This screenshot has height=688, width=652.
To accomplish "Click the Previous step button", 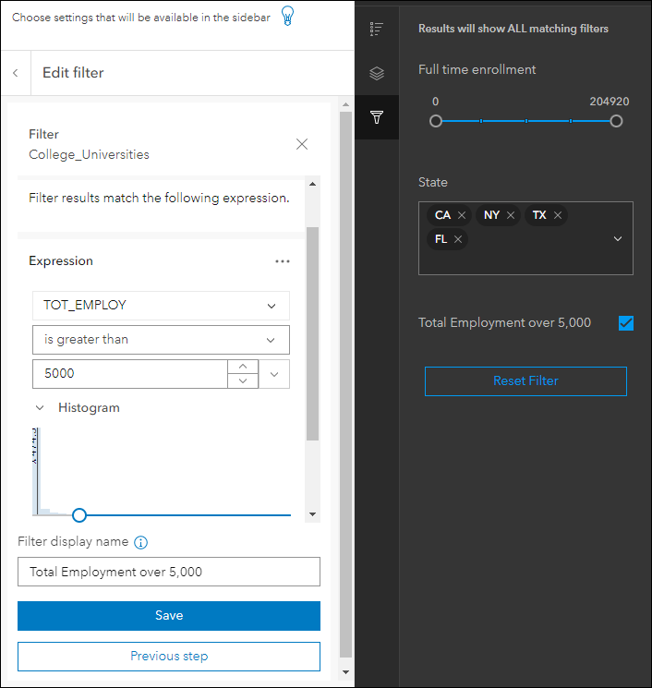I will pos(169,657).
